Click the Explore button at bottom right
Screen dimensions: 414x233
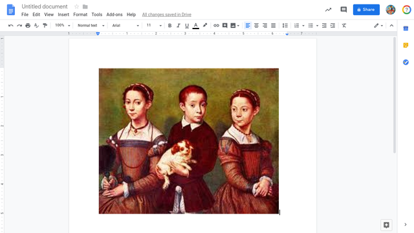click(x=386, y=225)
